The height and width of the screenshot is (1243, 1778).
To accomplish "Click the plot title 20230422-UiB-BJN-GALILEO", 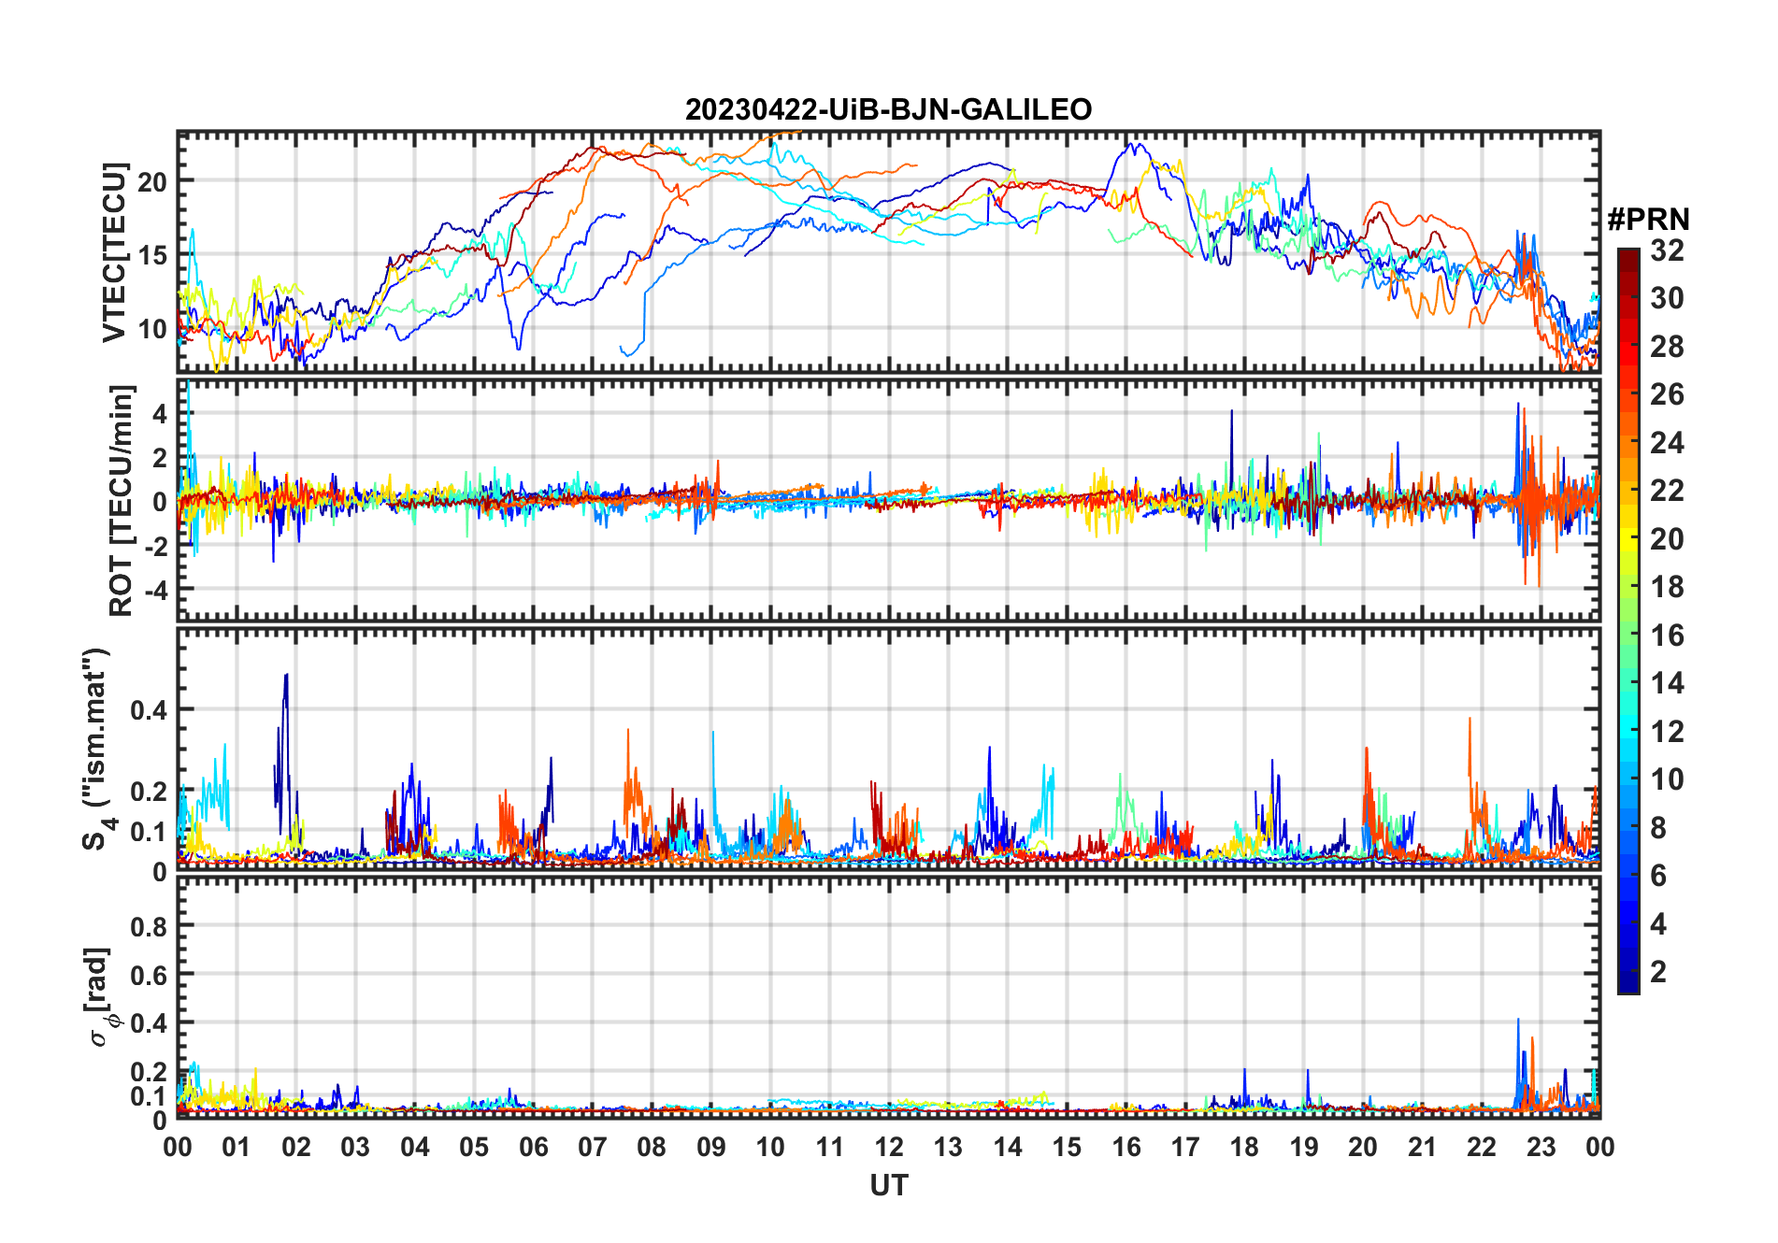I will [x=888, y=109].
